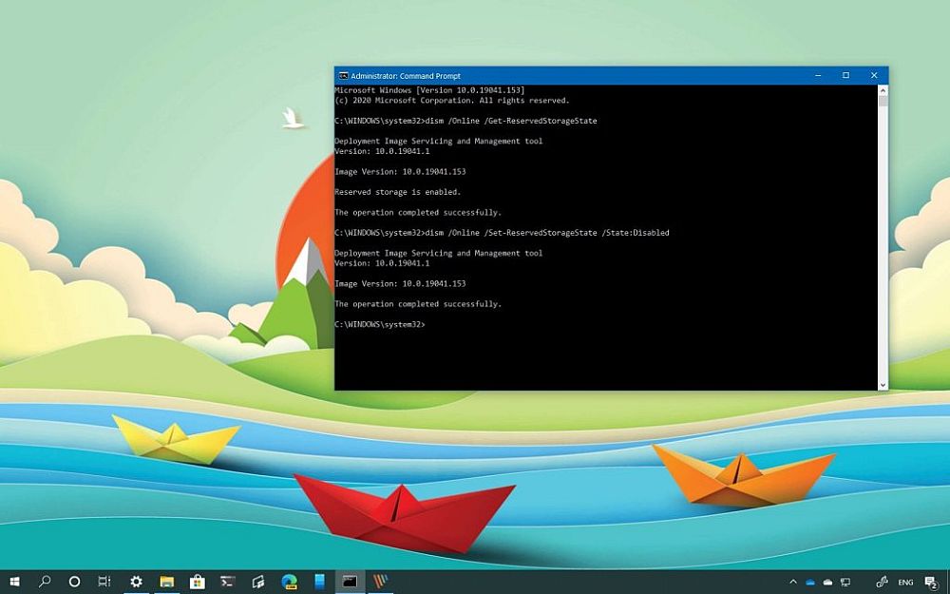Open the striped orange app in taskbar
Screen dimensions: 950x594
tap(380, 582)
